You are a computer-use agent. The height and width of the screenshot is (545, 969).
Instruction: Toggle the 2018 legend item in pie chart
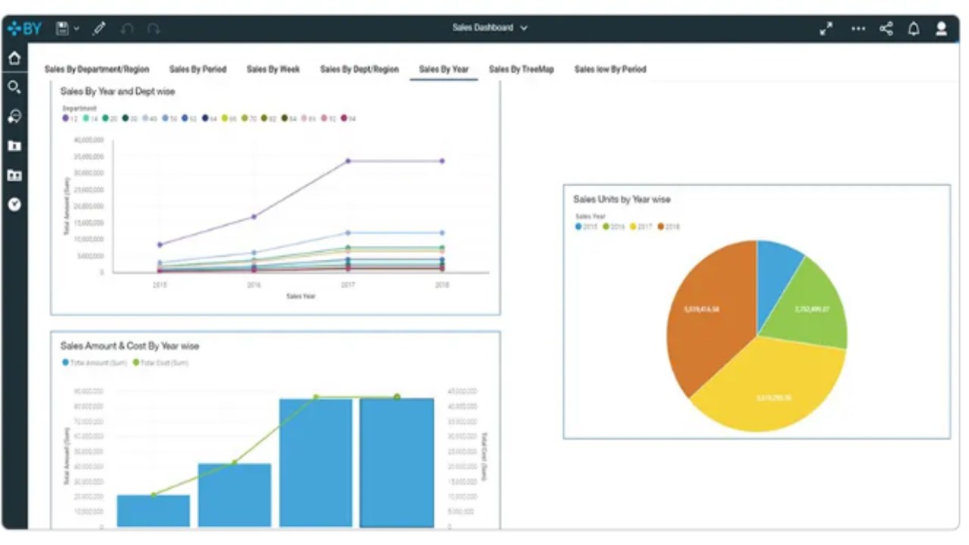[668, 226]
